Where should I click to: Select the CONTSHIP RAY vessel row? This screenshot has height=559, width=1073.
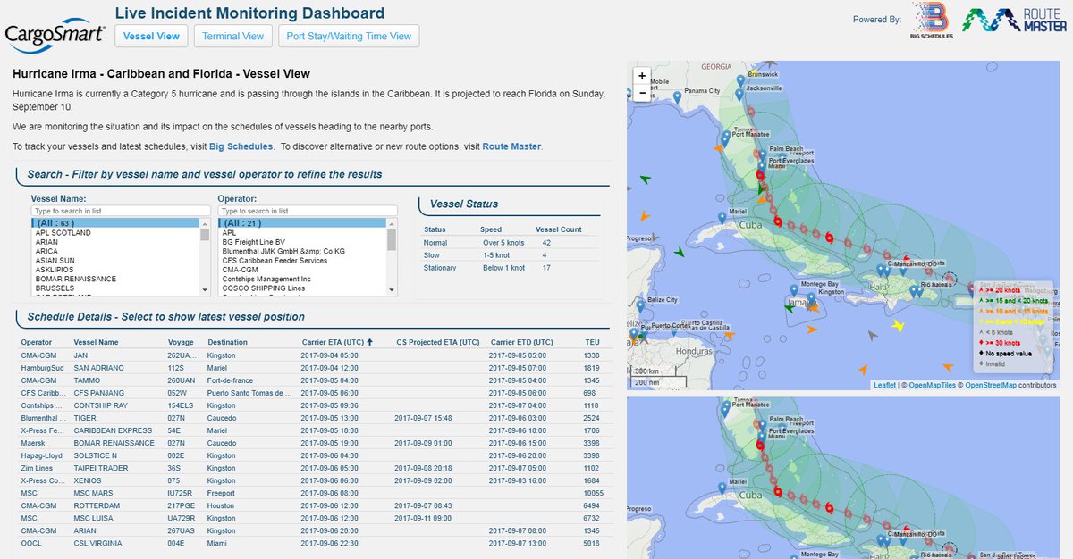tap(312, 405)
